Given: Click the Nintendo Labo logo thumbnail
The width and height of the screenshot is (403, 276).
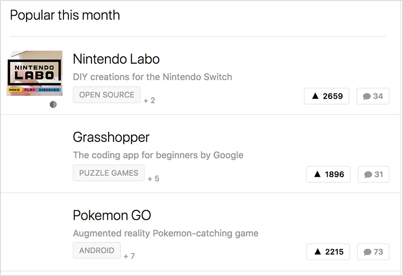Looking at the screenshot, I should point(35,73).
